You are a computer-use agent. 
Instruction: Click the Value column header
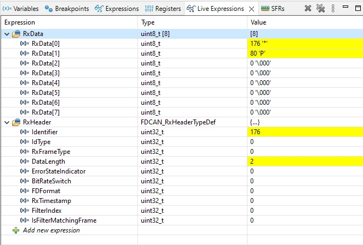coord(258,22)
